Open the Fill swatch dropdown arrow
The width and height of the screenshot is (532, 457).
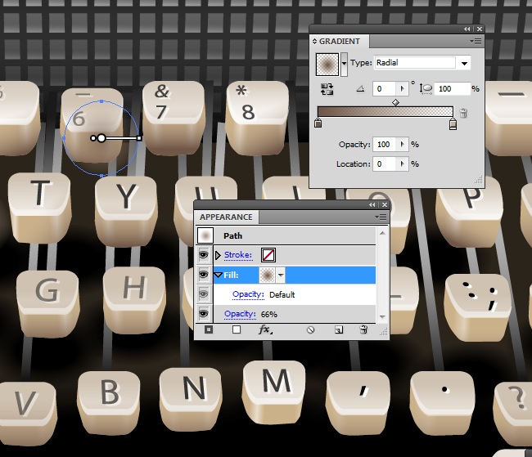coord(281,276)
